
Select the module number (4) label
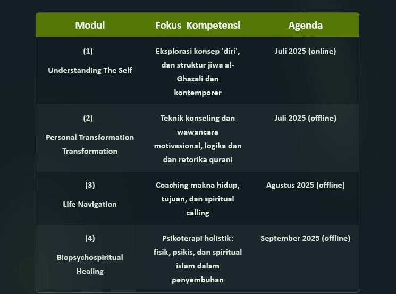point(90,238)
